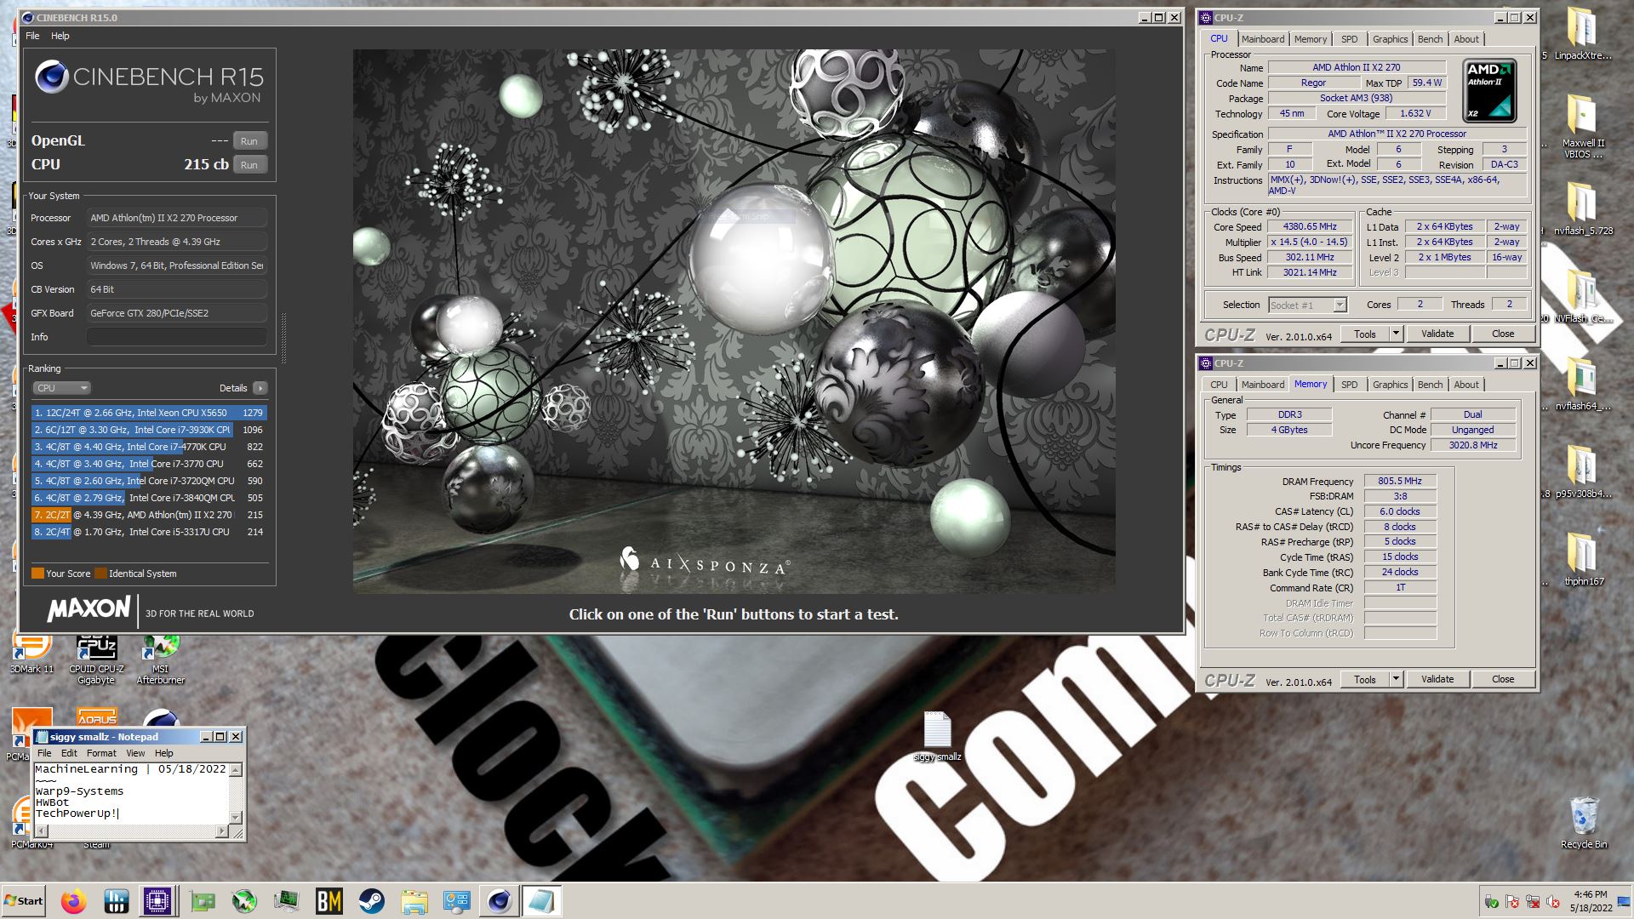Run the OpenGL test in Cinebench
This screenshot has height=919, width=1634.
(x=249, y=141)
